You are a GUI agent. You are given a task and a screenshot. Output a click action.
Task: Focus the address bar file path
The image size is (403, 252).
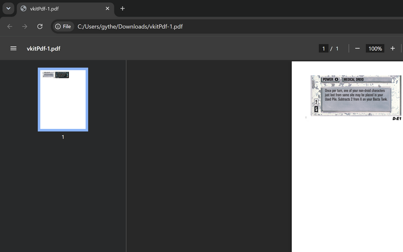click(130, 27)
